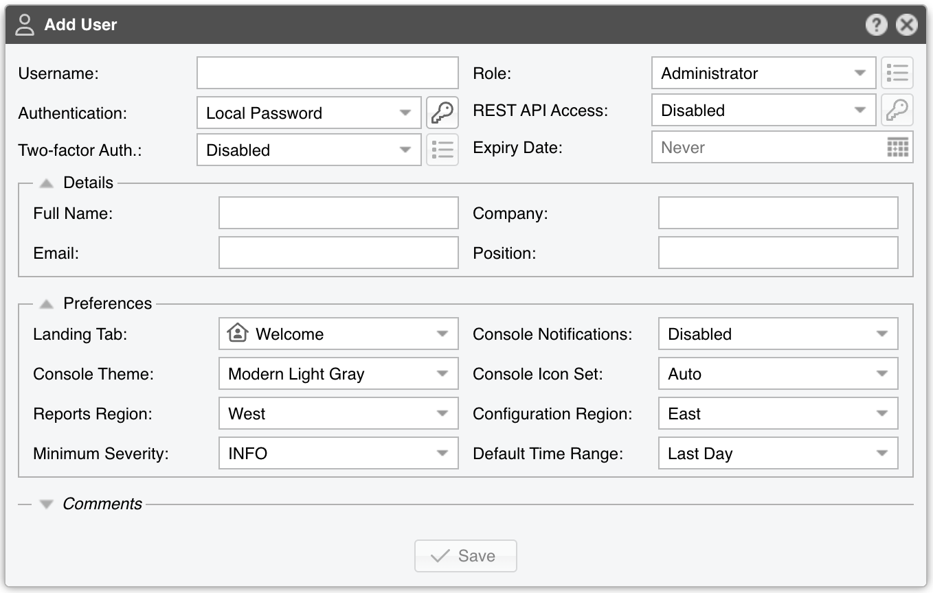Click the Default Time Range: label
The image size is (933, 593).
pos(548,454)
